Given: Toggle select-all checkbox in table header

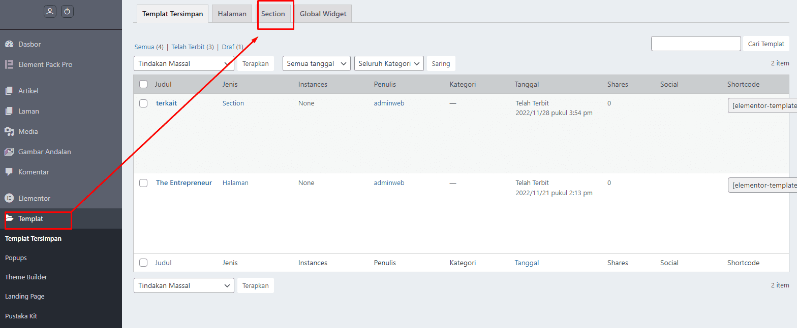Looking at the screenshot, I should coord(143,84).
